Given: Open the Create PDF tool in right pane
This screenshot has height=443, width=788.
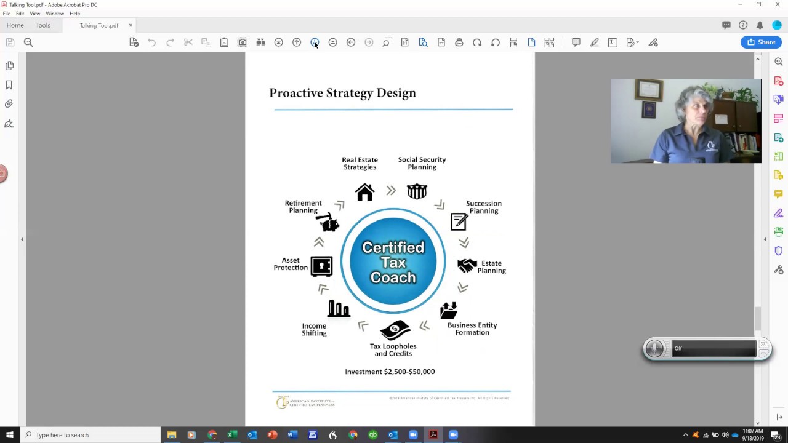Looking at the screenshot, I should click(779, 81).
